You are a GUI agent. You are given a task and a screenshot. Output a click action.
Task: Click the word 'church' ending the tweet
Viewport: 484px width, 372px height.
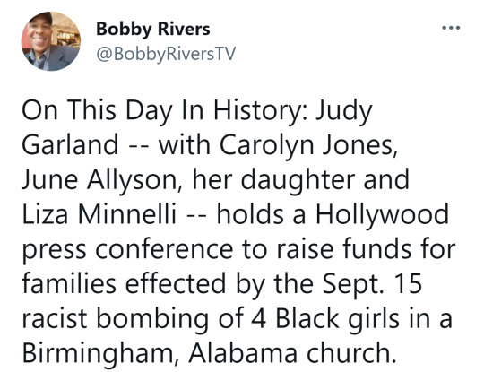point(350,352)
